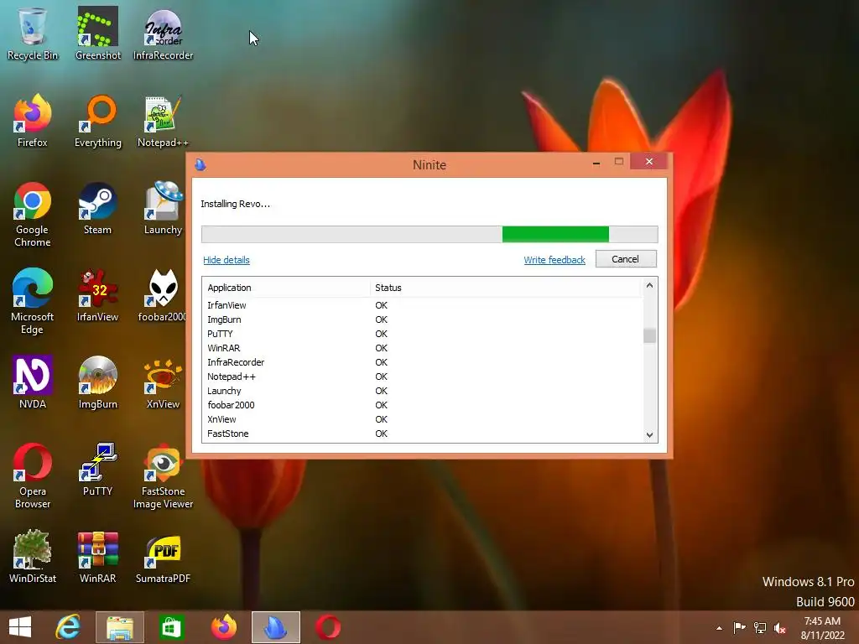
Task: Open Firefox from the taskbar
Action: tap(223, 627)
